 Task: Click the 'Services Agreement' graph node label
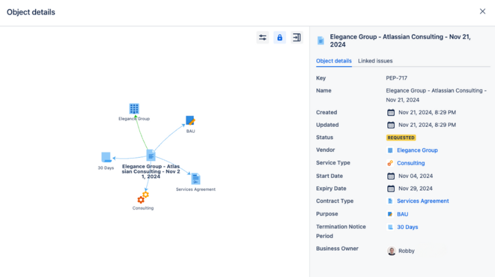196,190
